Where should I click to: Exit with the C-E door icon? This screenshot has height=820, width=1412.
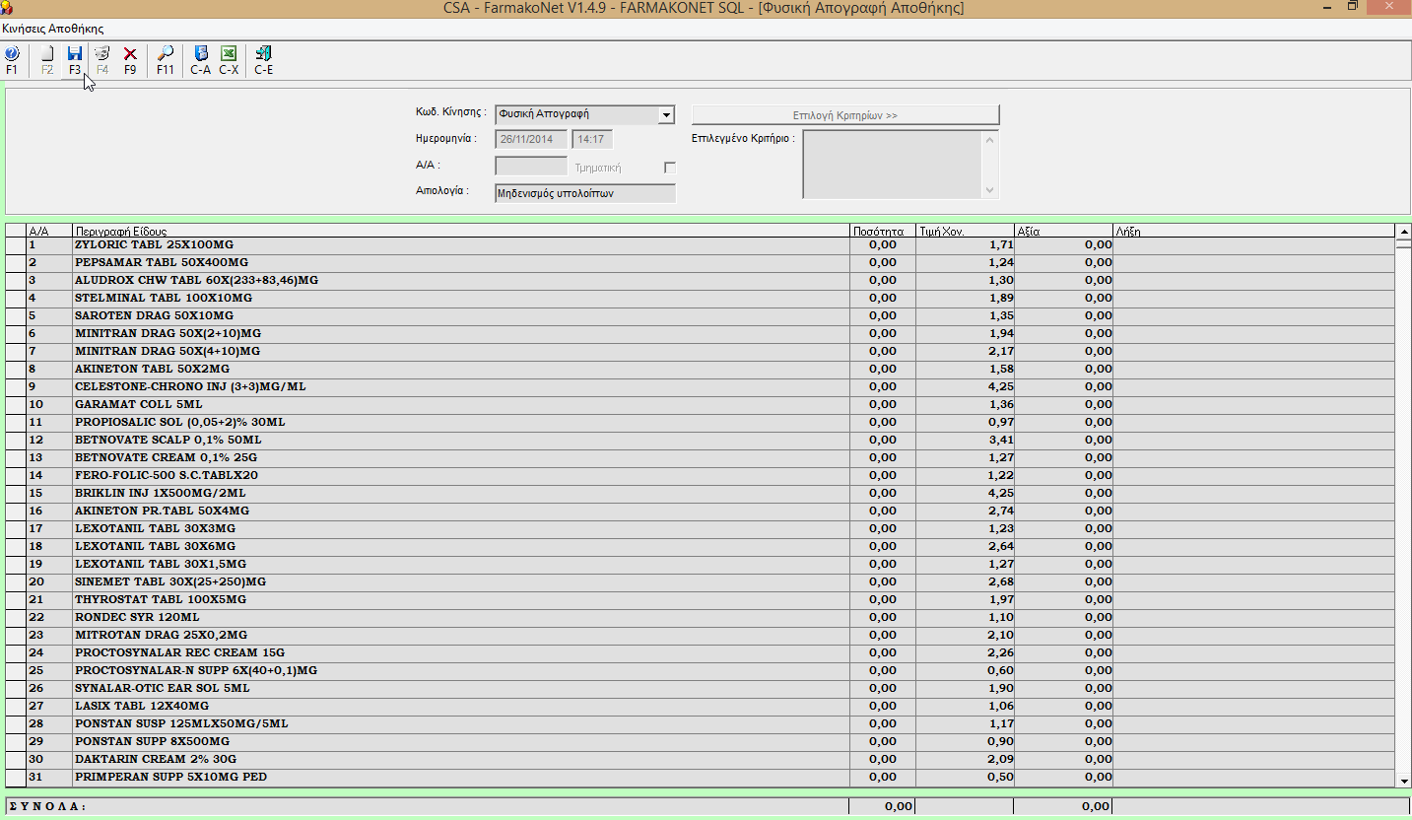(264, 60)
